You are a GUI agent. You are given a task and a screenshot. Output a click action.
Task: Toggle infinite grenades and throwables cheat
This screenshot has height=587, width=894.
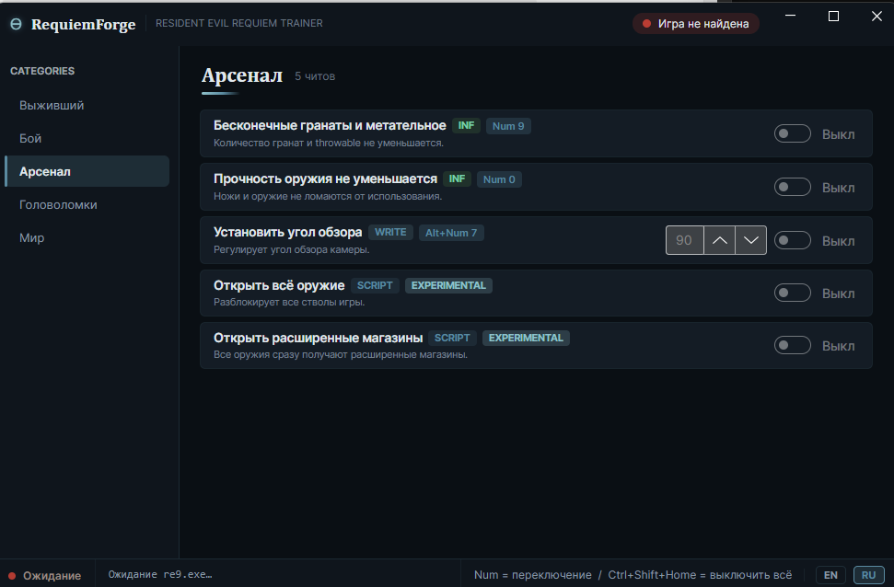(x=792, y=134)
